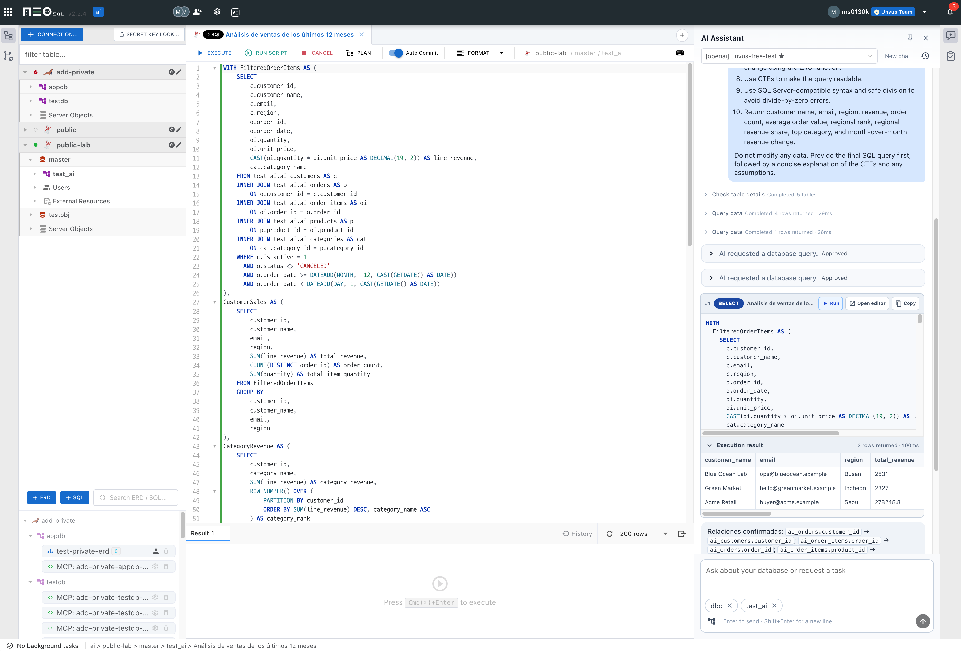This screenshot has width=961, height=651.
Task: Copy the AI-generated query
Action: pos(906,303)
